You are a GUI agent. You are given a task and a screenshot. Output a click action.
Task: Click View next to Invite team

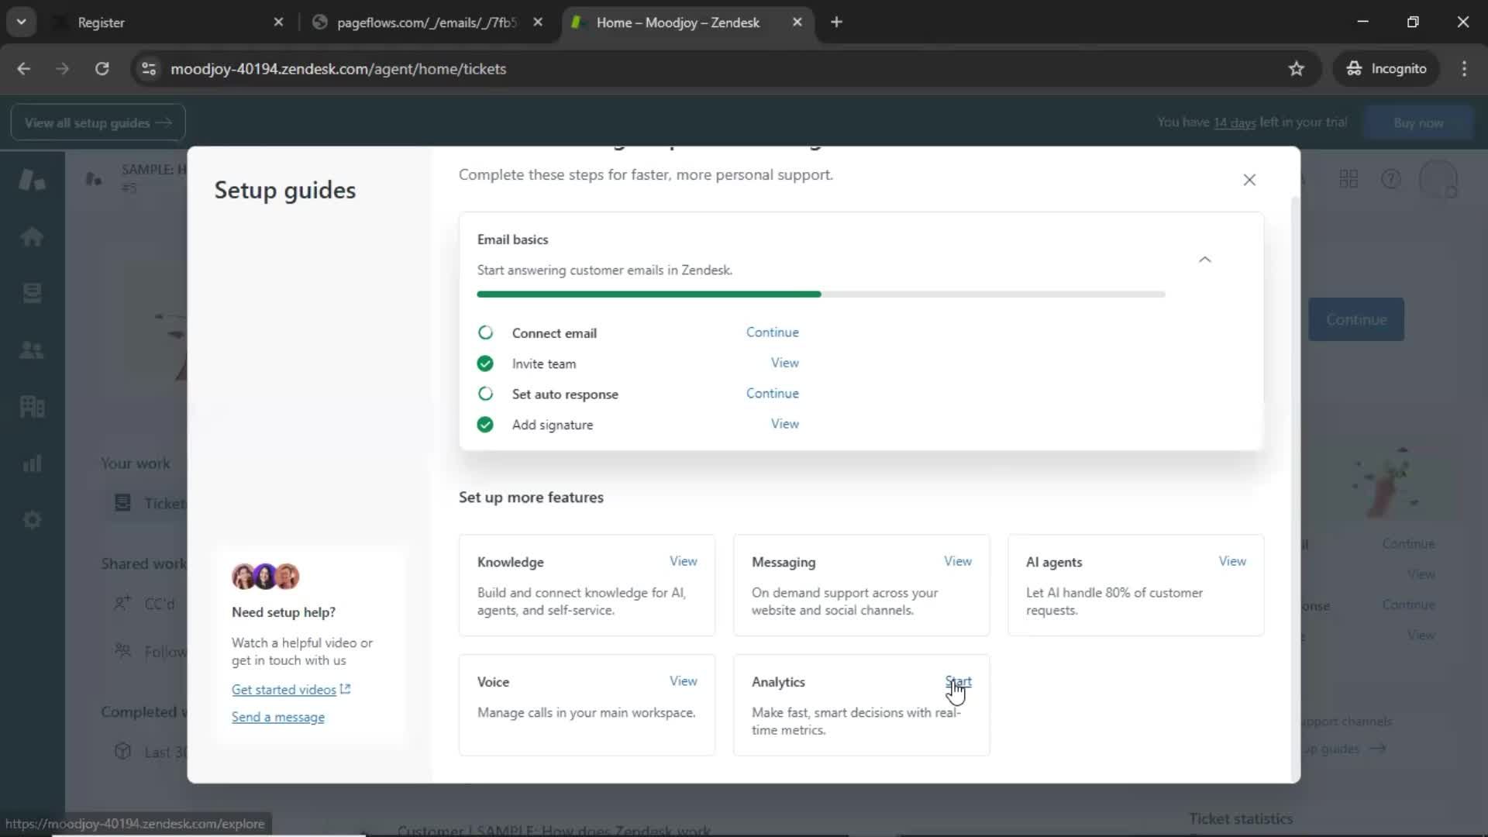784,363
